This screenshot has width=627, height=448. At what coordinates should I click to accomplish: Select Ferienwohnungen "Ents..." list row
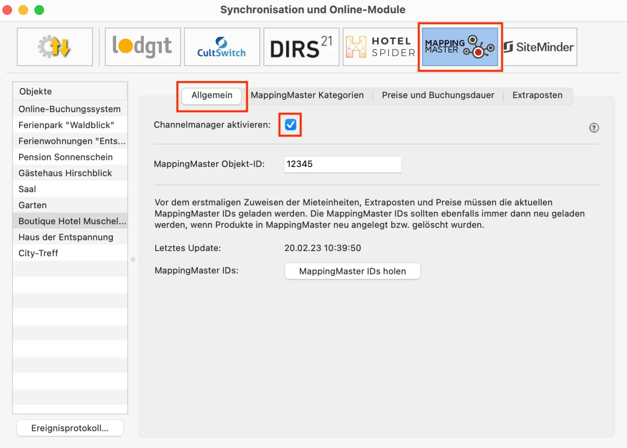70,141
